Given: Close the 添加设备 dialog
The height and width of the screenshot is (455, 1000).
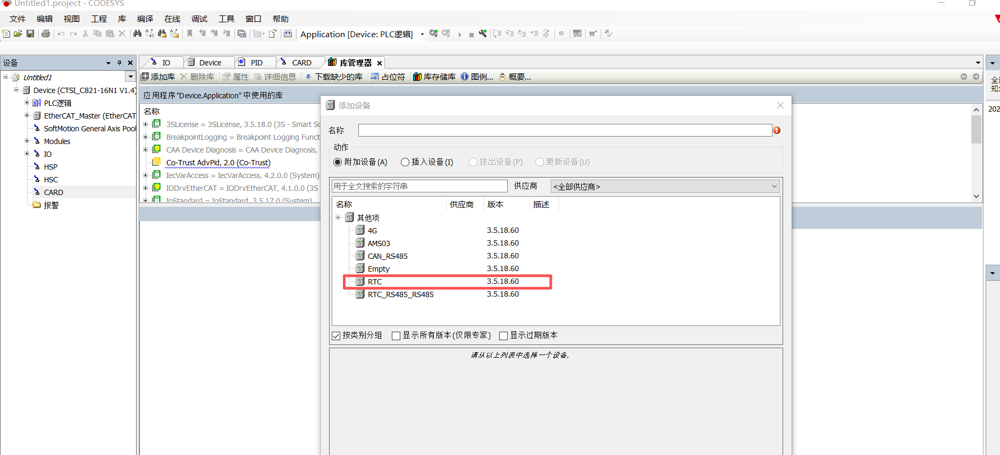Looking at the screenshot, I should click(x=780, y=105).
